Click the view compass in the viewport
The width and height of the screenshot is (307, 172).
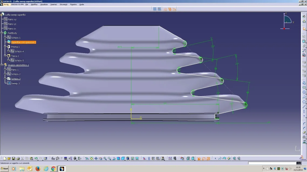tap(287, 21)
